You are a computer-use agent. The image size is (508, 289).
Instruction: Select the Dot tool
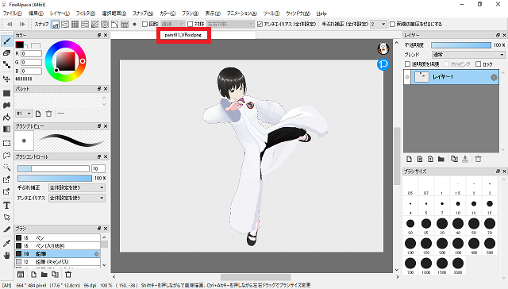[6, 65]
